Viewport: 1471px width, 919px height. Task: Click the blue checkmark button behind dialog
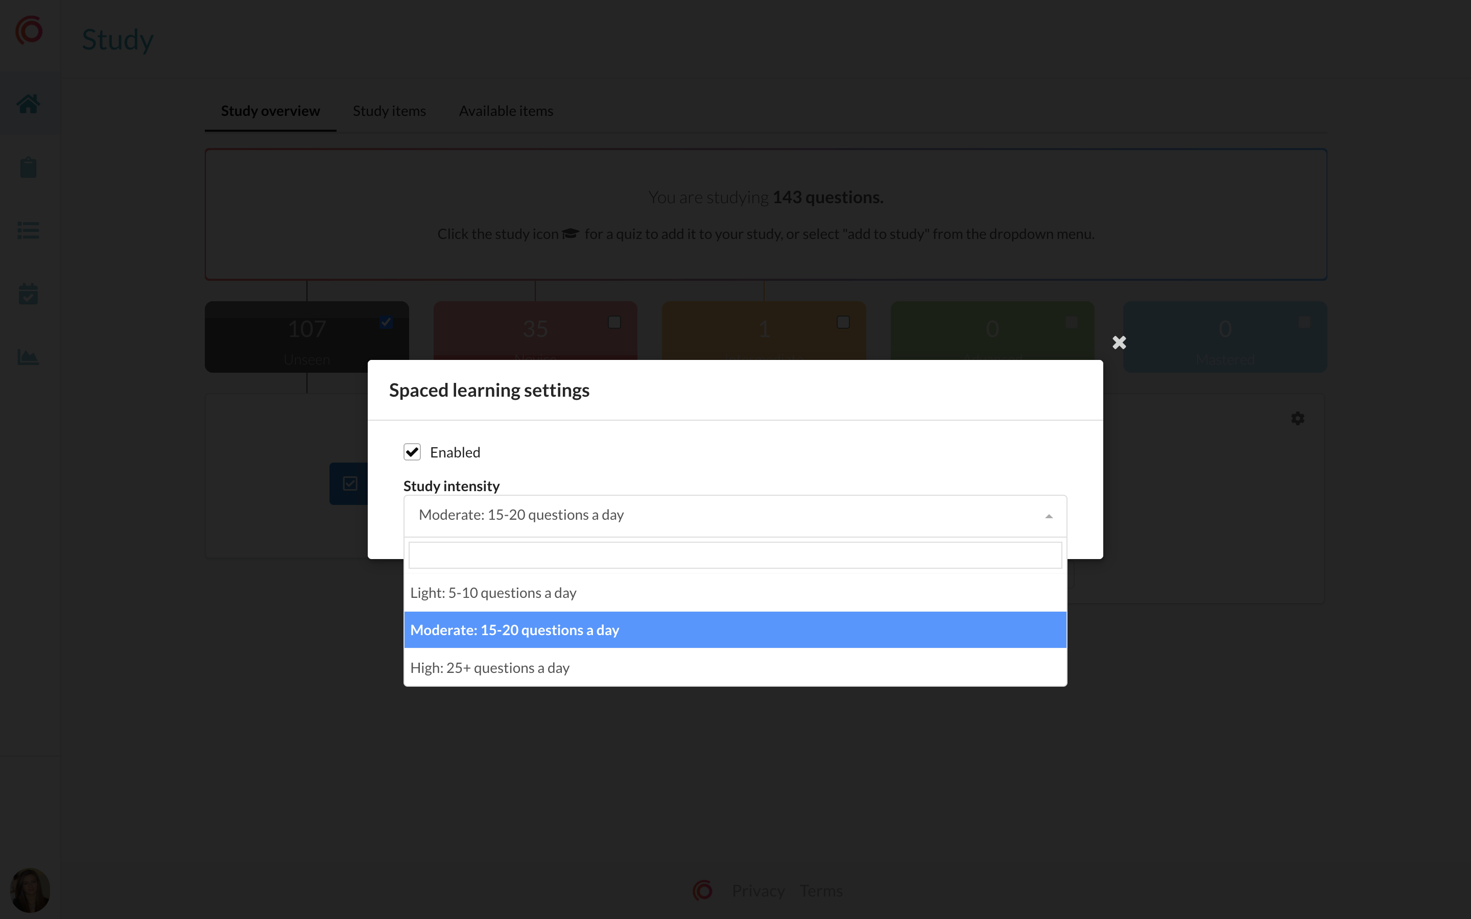click(349, 484)
